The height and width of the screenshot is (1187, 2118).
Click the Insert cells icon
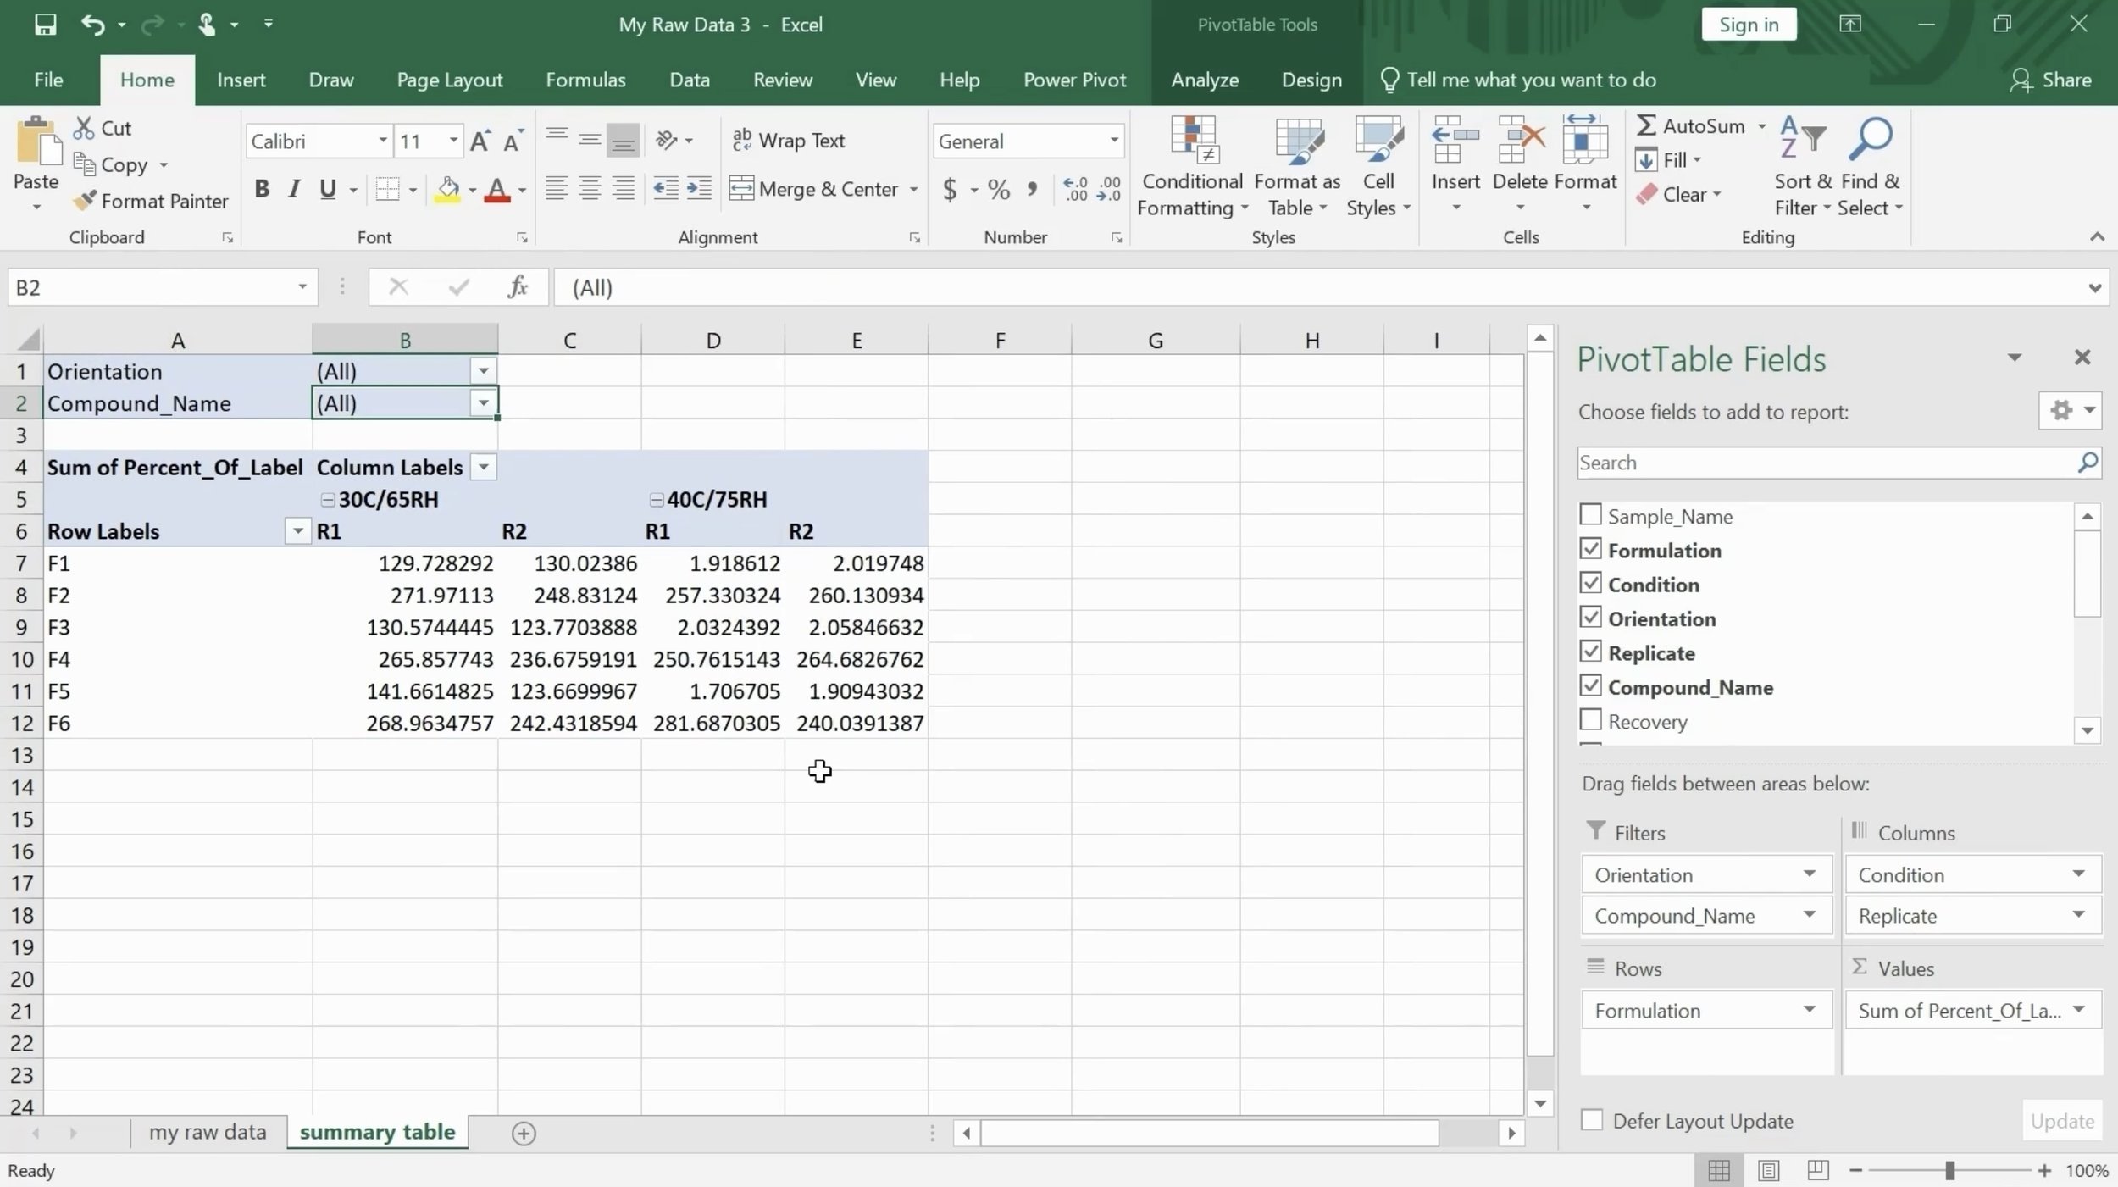(1455, 141)
